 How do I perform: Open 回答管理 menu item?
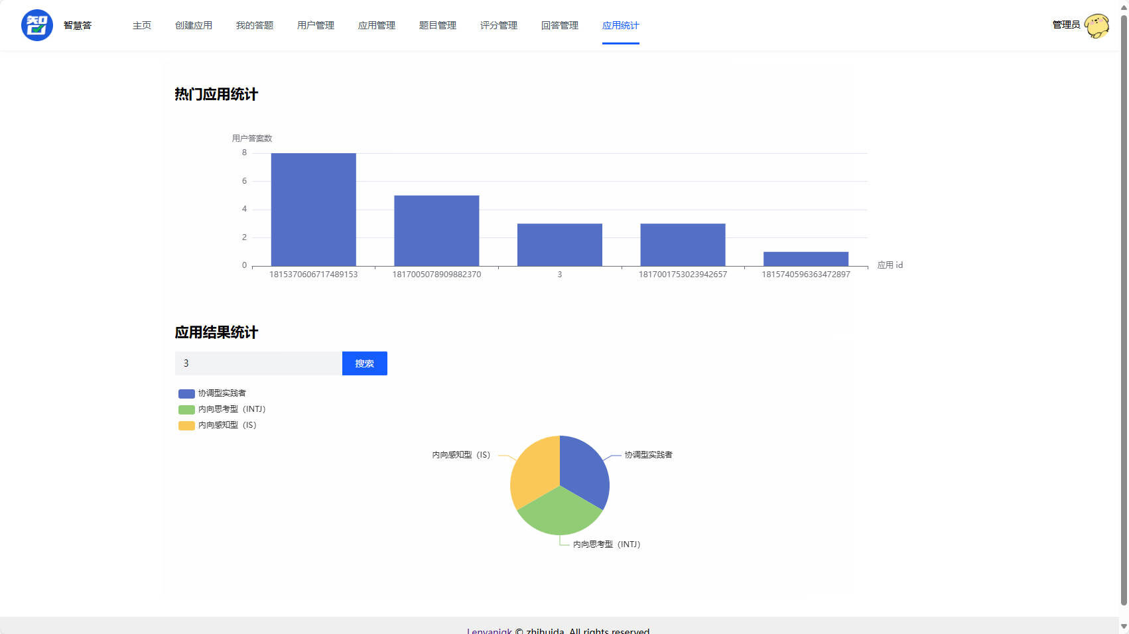click(x=560, y=25)
